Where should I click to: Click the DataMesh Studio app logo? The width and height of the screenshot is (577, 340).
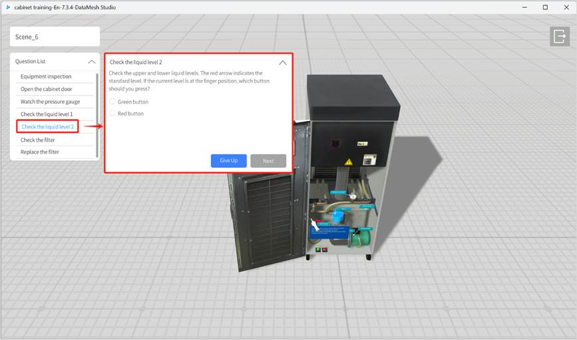[x=8, y=7]
